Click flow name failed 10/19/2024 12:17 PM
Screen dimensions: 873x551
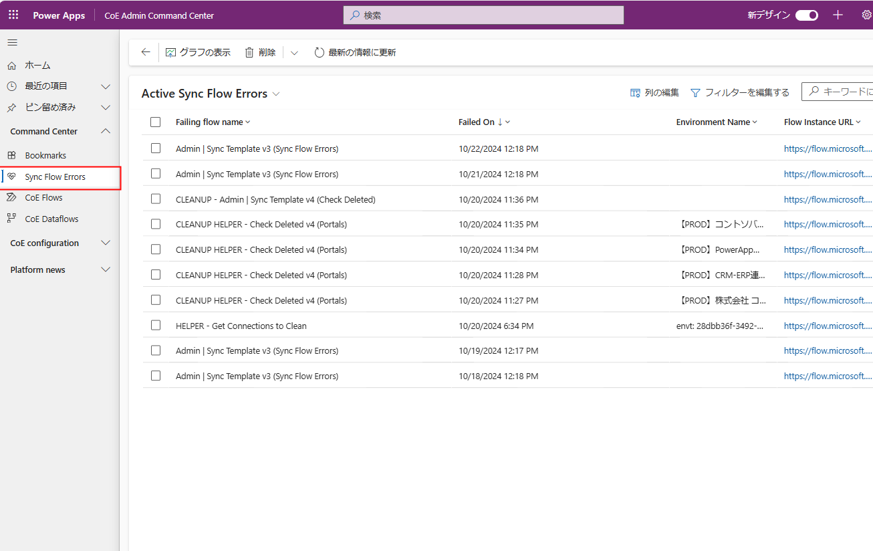tap(257, 350)
